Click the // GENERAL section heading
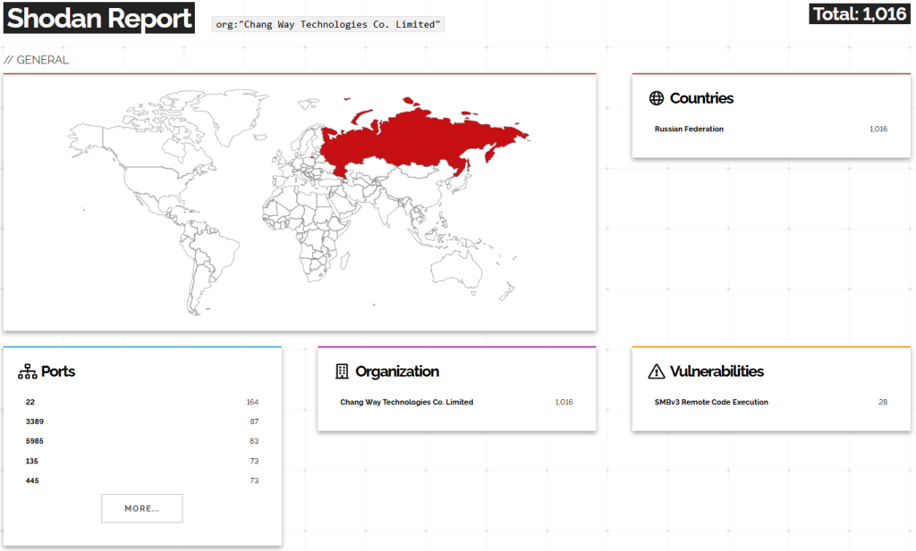The width and height of the screenshot is (916, 551). (36, 60)
